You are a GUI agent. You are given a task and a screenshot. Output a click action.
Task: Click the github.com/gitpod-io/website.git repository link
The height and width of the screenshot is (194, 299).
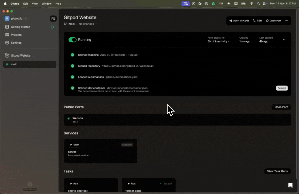tap(127, 66)
